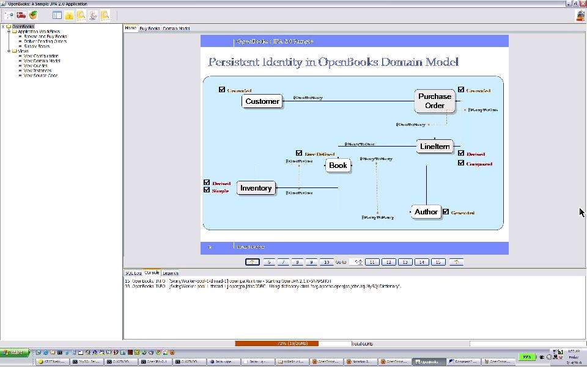Collapse the Application WorkFlows tree node
This screenshot has height=367, width=587.
pos(9,31)
